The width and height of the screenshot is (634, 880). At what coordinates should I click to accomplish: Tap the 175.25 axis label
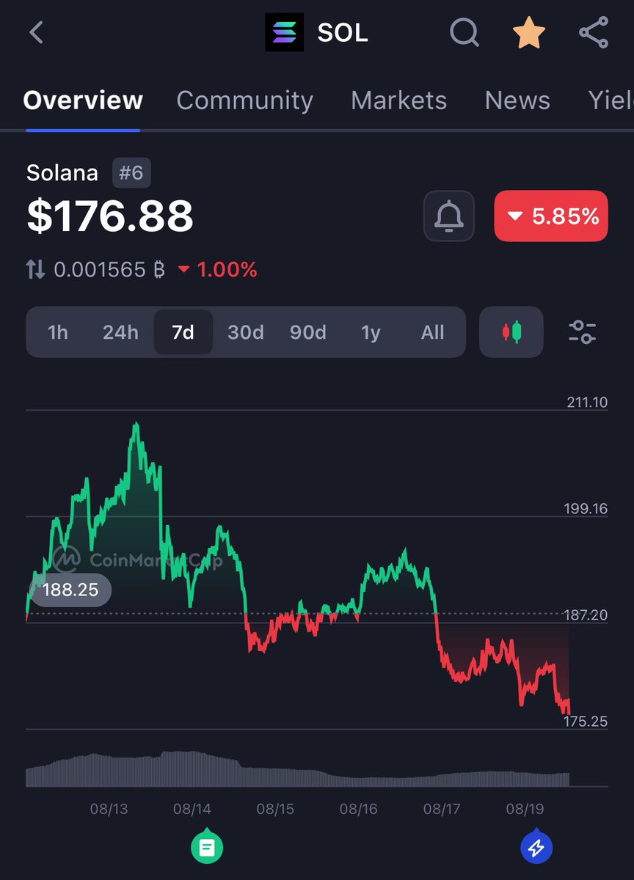point(586,722)
